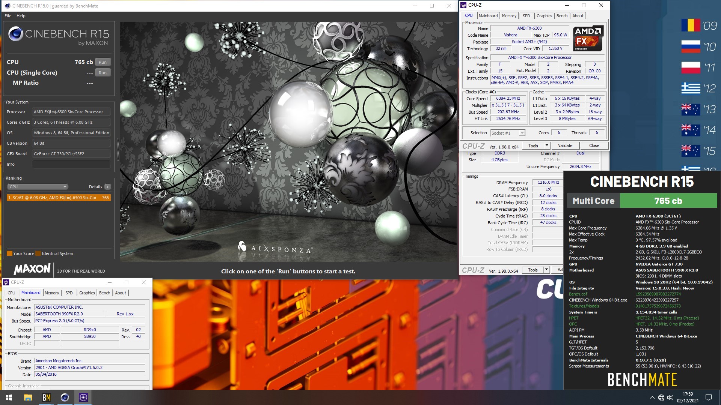721x405 pixels.
Task: Switch to Bench tab in top CPU-Z window
Action: click(562, 16)
